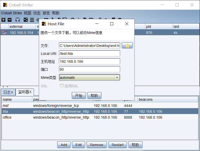
Task: Switch to the pivot graph view icon
Action: [26, 20]
